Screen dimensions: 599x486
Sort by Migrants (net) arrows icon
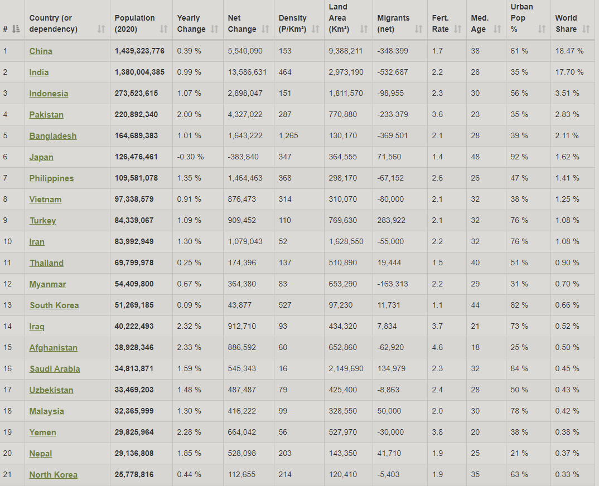(x=419, y=29)
